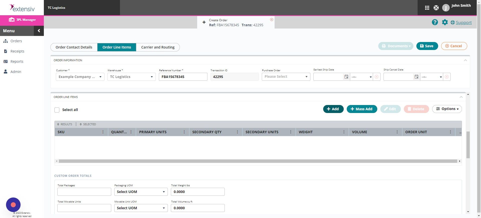The height and width of the screenshot is (218, 481).
Task: Open Earliest Ship Date time dropdown
Action: [362, 77]
